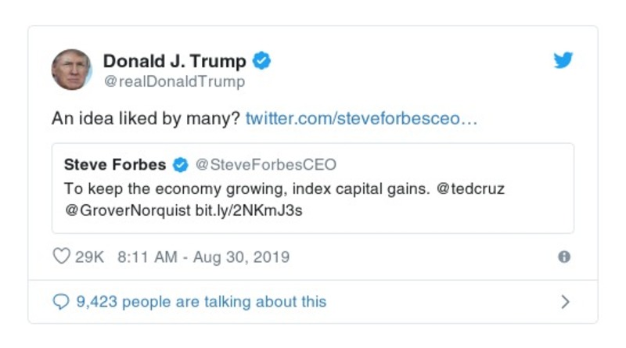The height and width of the screenshot is (348, 626).
Task: Open the tweet author's profile picture
Action: point(71,69)
